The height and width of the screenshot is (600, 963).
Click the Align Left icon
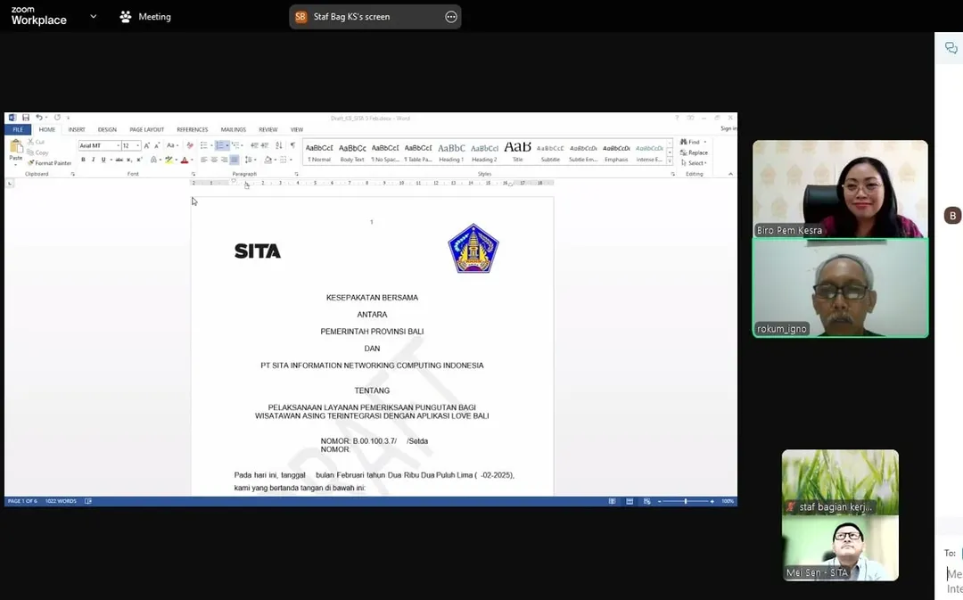(204, 160)
